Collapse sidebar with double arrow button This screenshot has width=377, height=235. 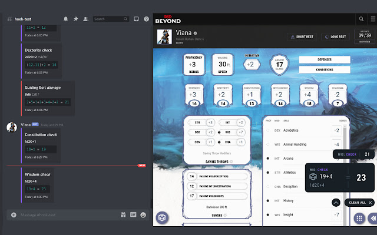(373, 218)
